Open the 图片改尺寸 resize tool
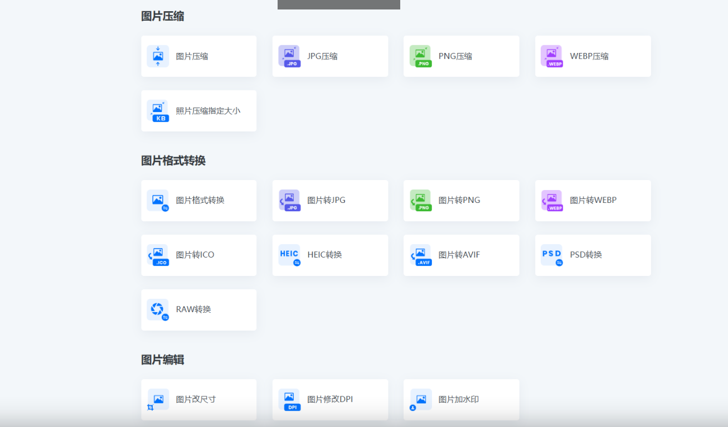The width and height of the screenshot is (728, 427). [x=196, y=399]
